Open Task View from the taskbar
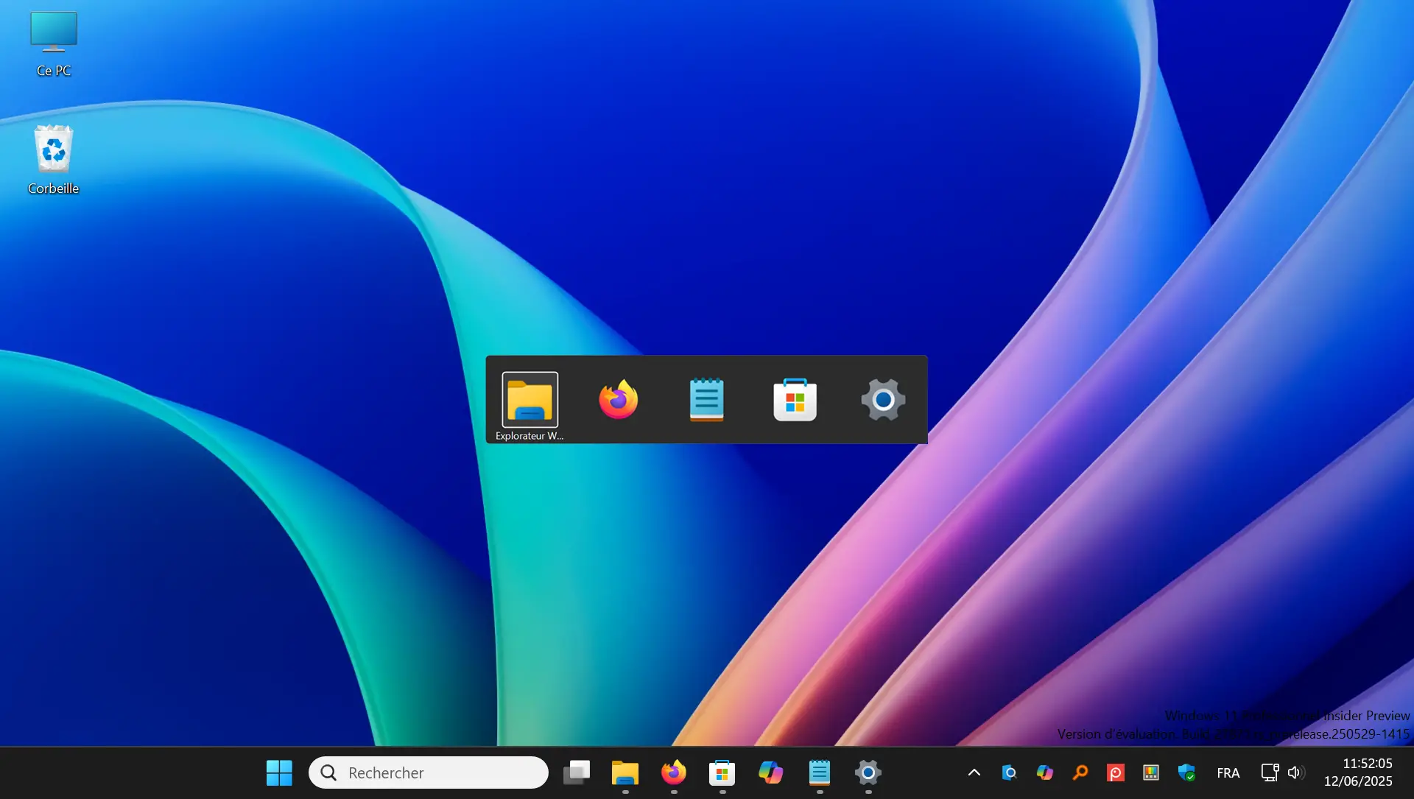Image resolution: width=1414 pixels, height=799 pixels. click(x=577, y=772)
